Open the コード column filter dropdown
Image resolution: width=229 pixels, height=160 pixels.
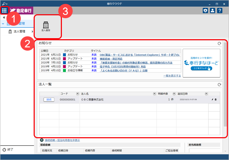[x=78, y=94]
